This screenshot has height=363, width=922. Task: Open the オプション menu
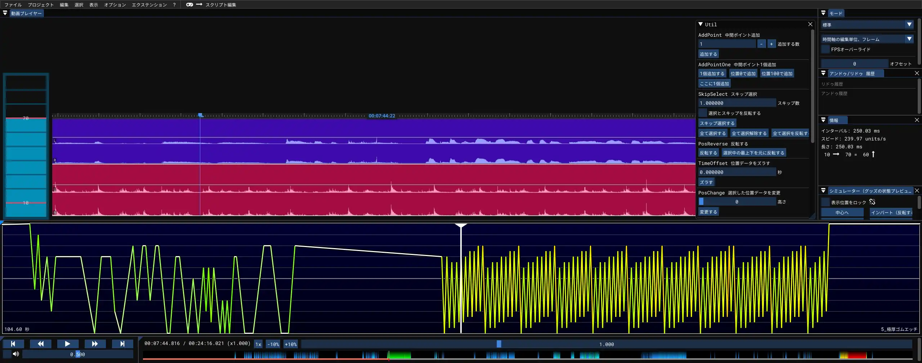[115, 5]
